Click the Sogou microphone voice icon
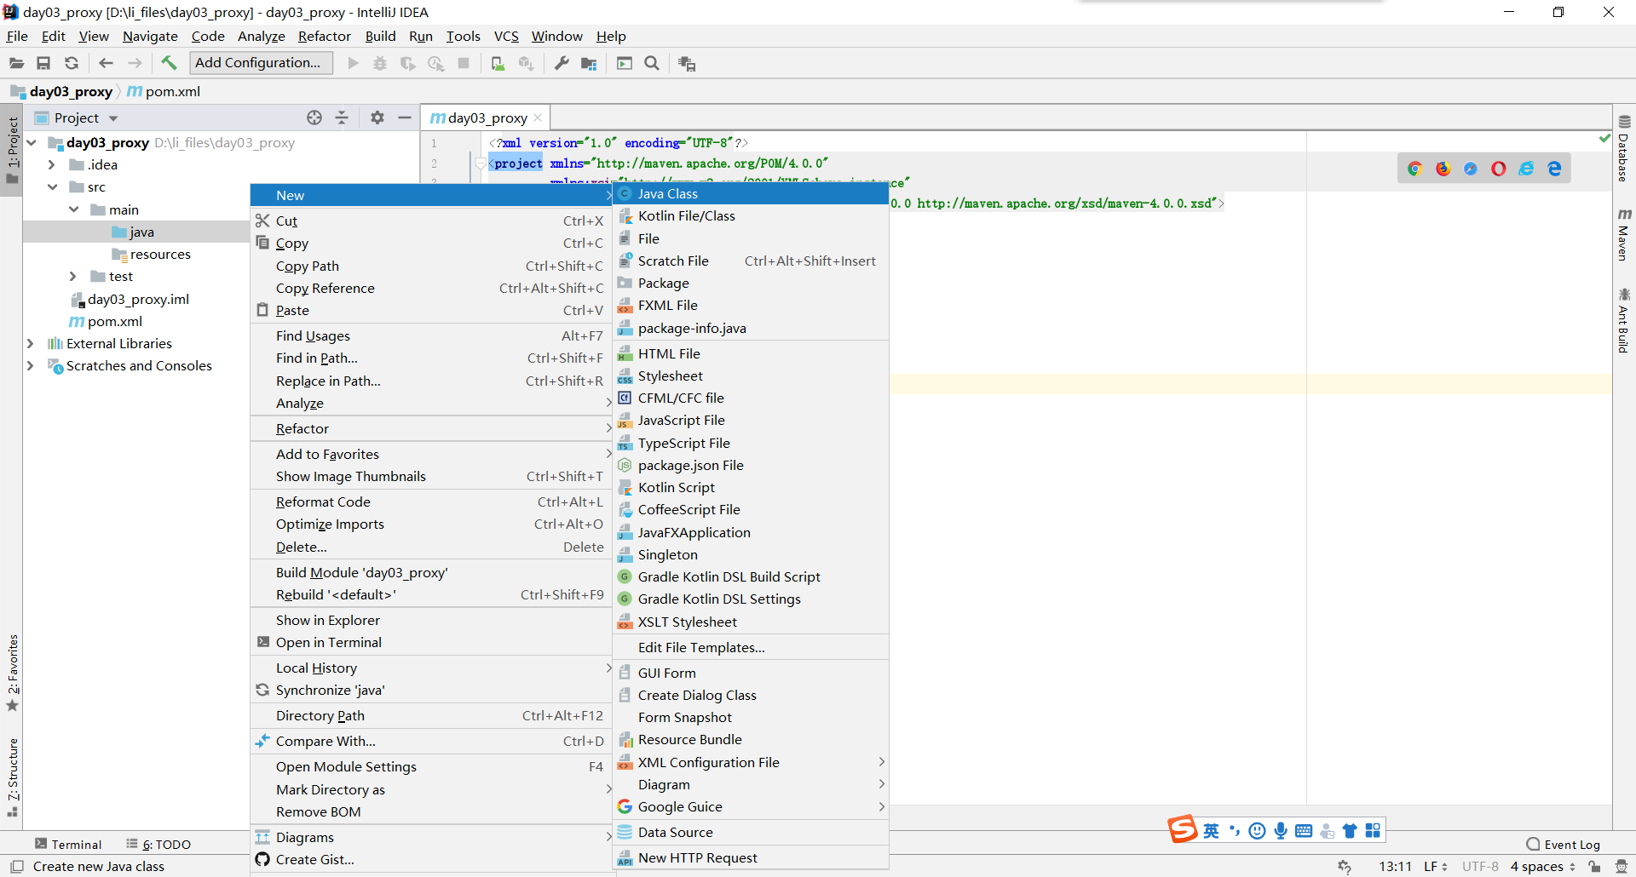Image resolution: width=1636 pixels, height=877 pixels. pyautogui.click(x=1281, y=830)
